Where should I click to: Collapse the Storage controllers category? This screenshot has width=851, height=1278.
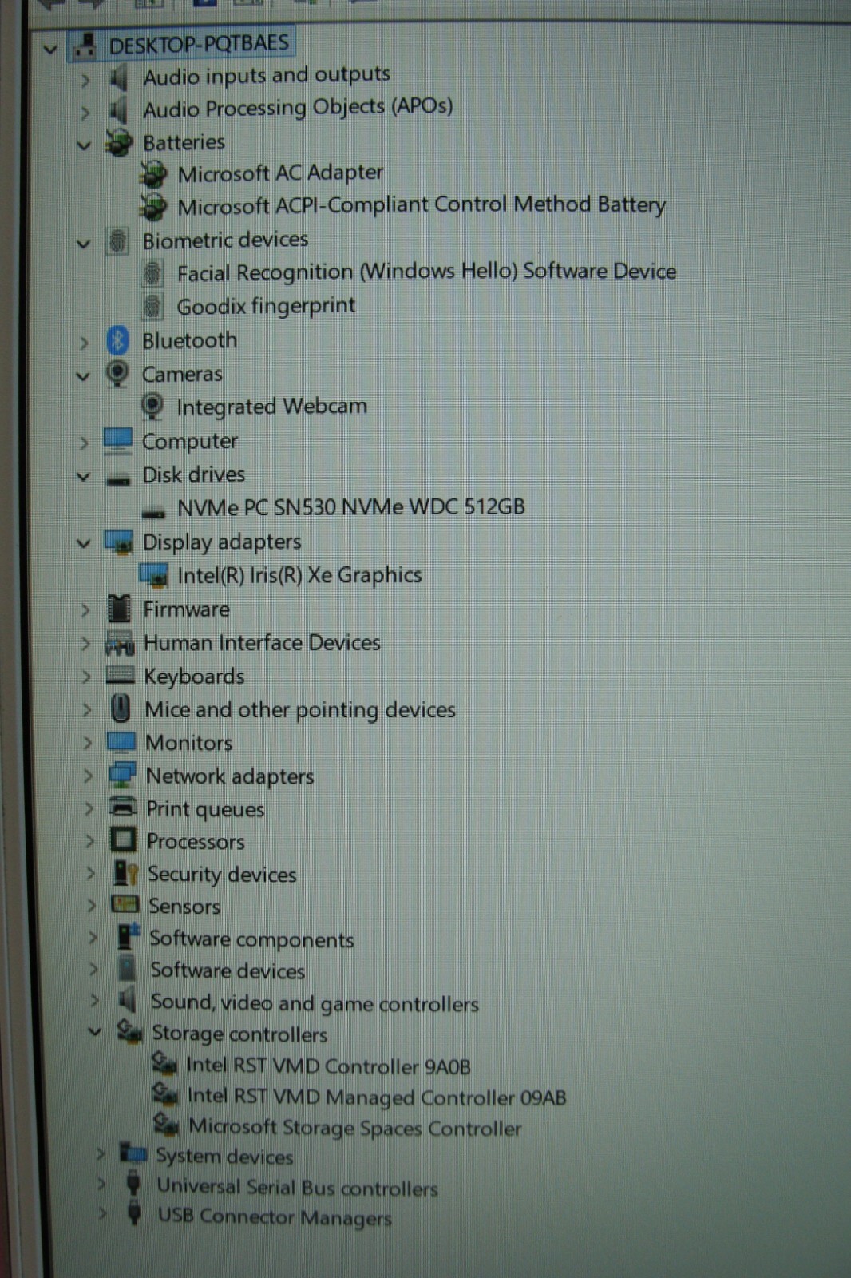tap(94, 1032)
